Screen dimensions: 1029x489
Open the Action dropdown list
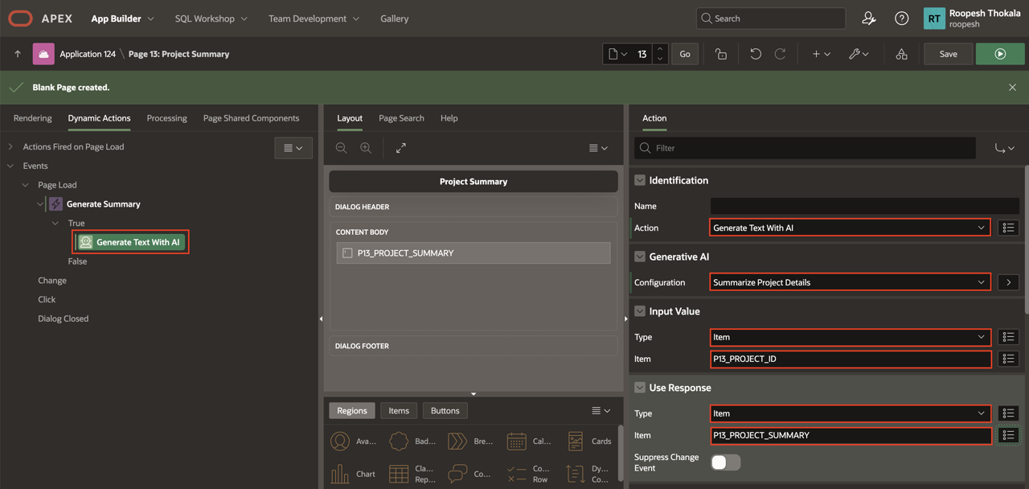(x=850, y=228)
